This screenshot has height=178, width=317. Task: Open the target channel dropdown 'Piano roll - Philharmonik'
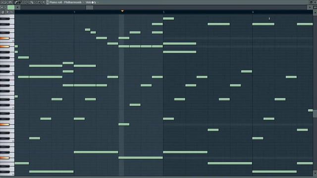click(x=65, y=2)
